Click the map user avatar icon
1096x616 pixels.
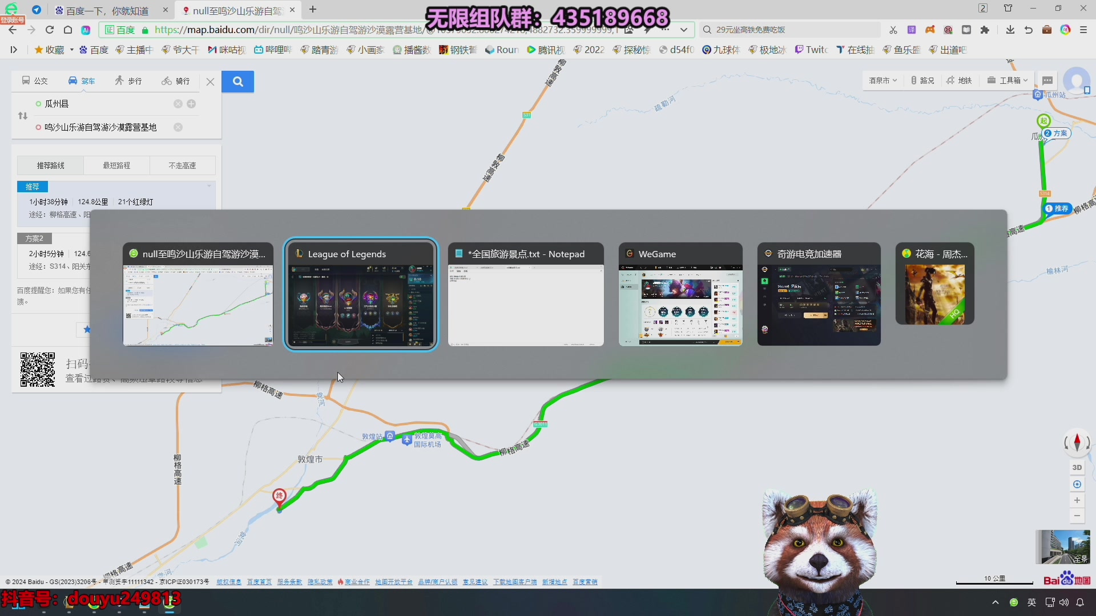pos(1077,80)
